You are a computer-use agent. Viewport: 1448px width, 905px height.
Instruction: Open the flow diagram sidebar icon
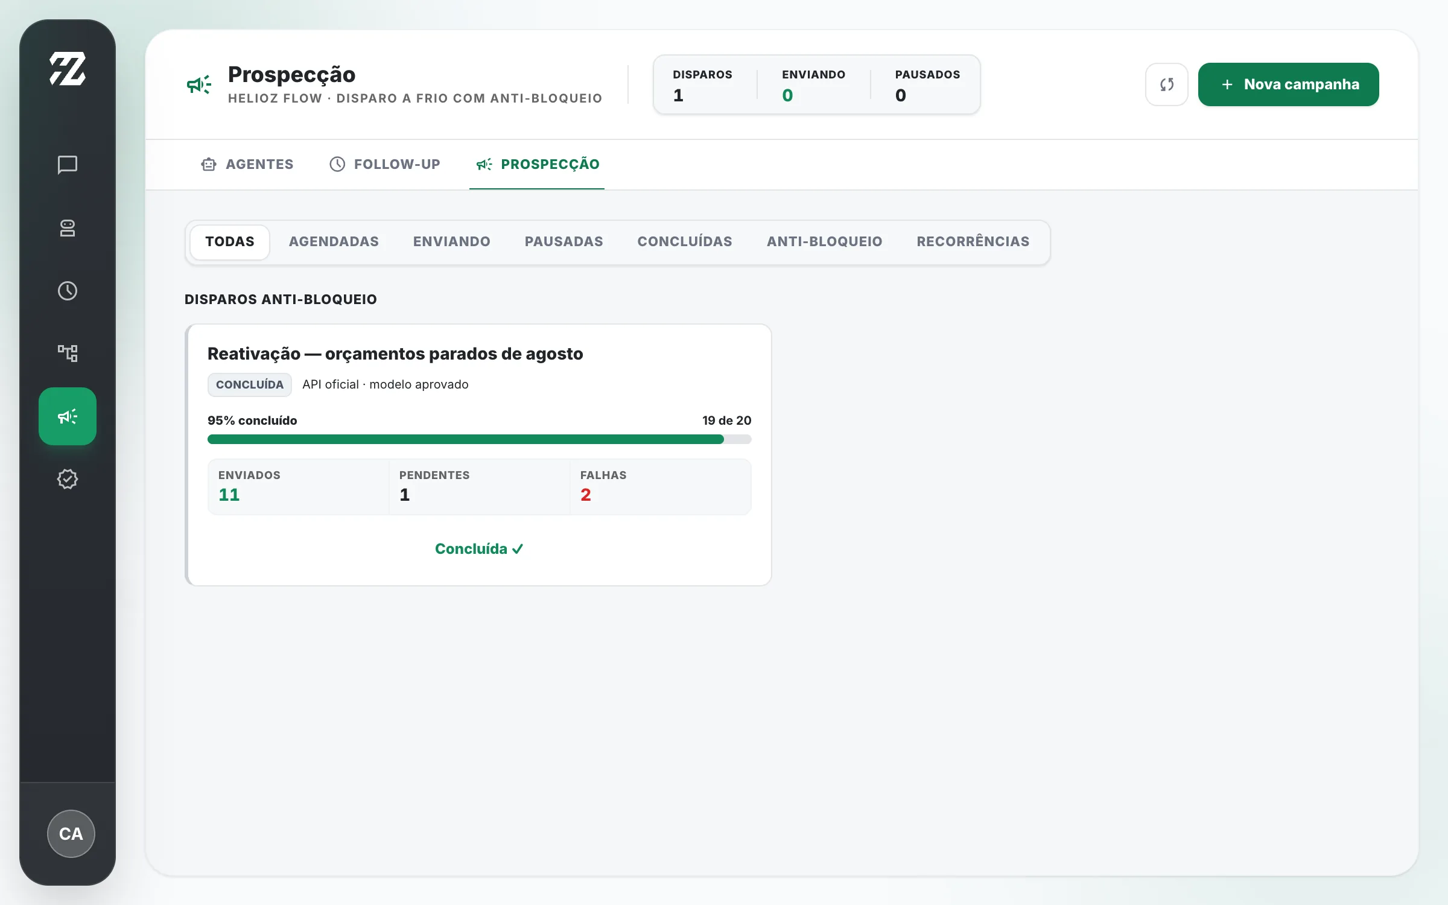68,354
